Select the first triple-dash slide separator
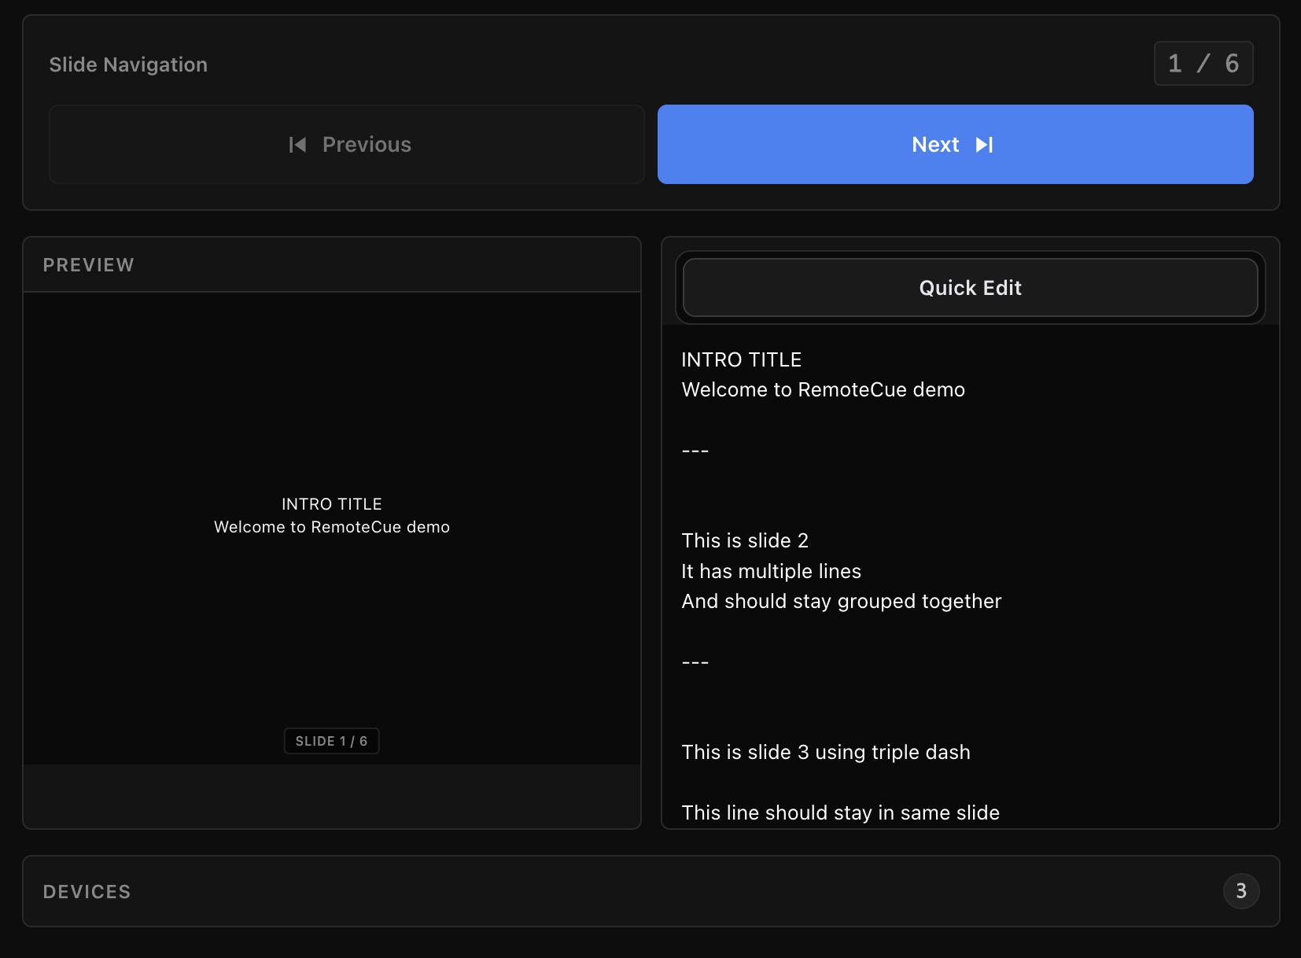1301x958 pixels. [695, 449]
